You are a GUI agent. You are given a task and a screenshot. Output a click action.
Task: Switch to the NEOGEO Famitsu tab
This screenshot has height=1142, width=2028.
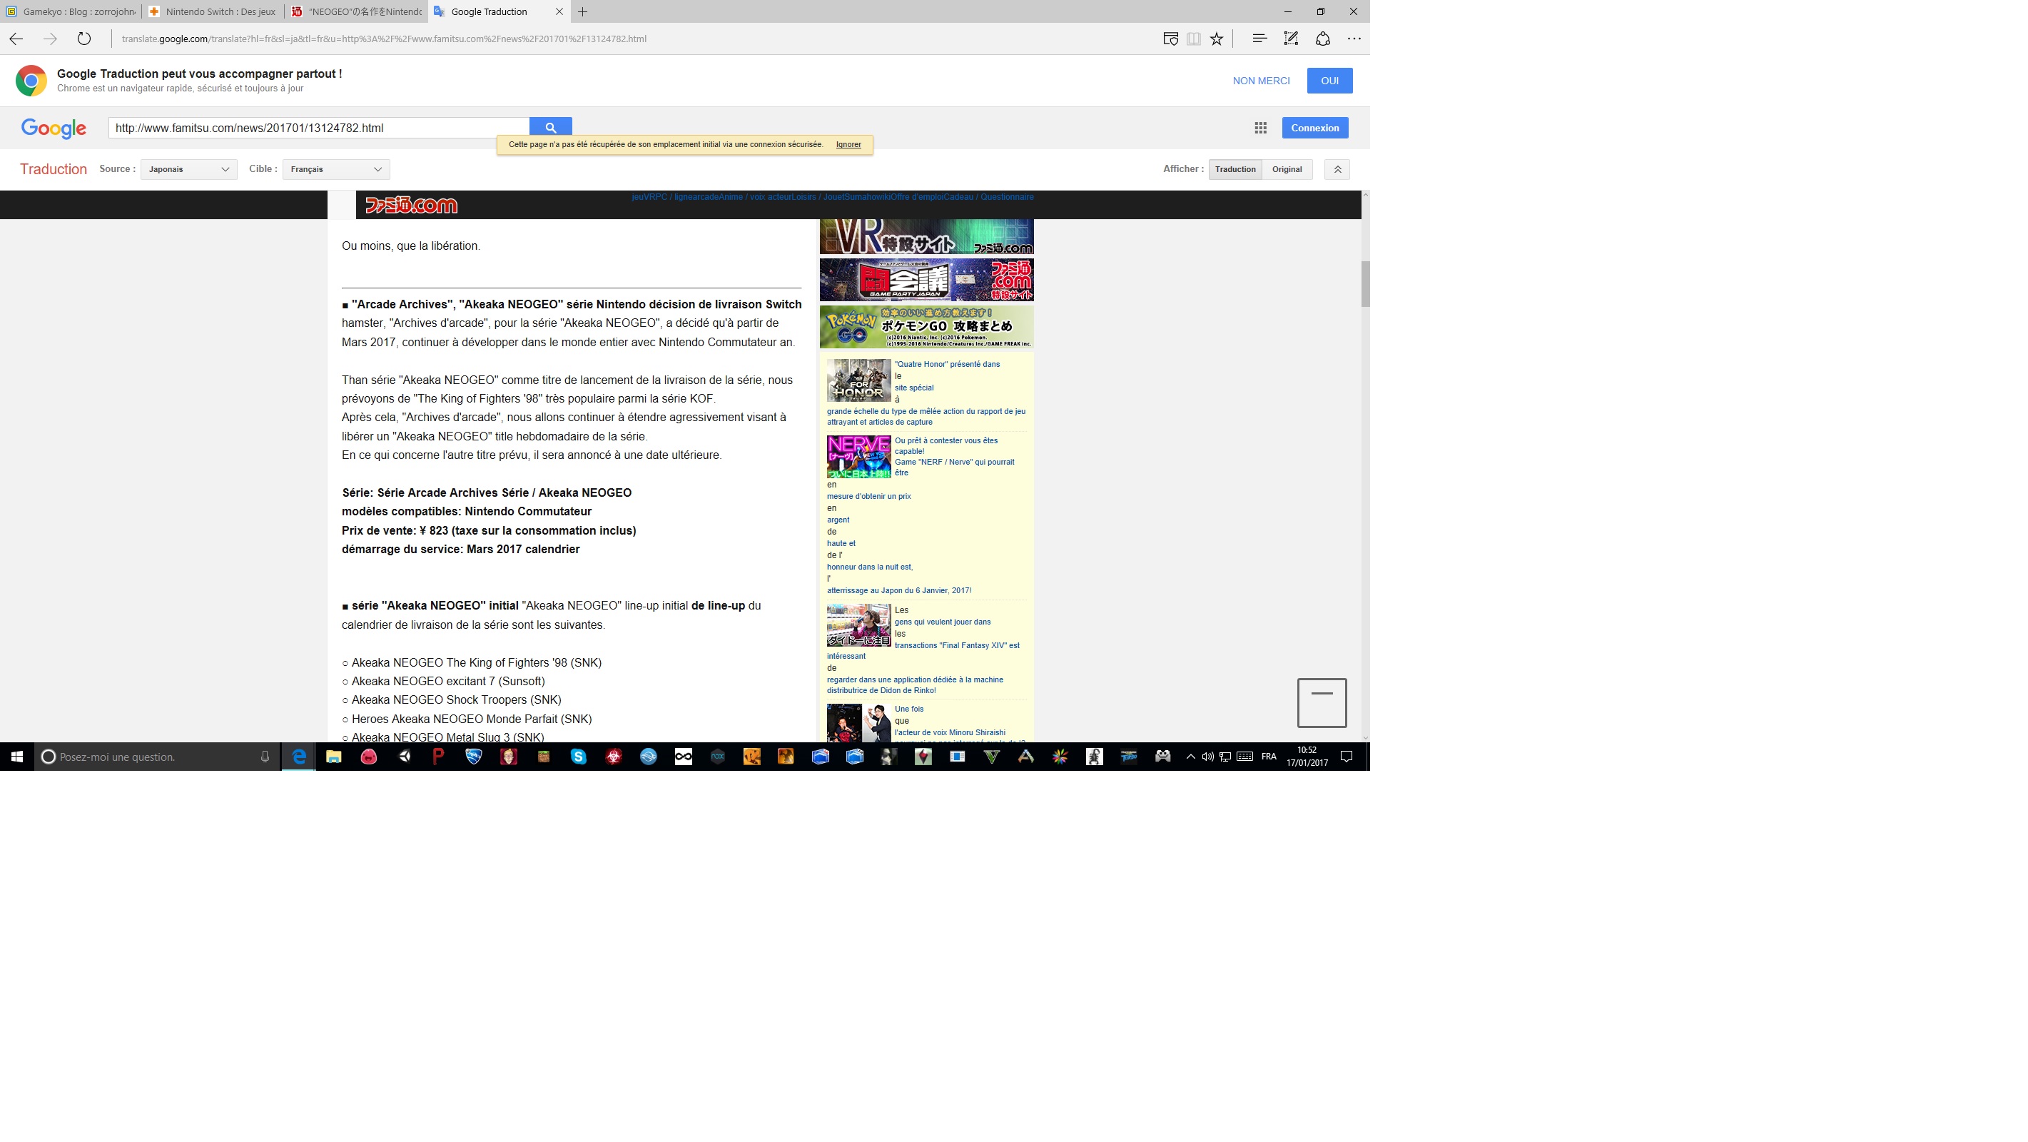[356, 12]
